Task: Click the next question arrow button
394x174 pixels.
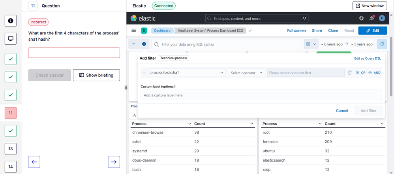Action: pyautogui.click(x=114, y=162)
